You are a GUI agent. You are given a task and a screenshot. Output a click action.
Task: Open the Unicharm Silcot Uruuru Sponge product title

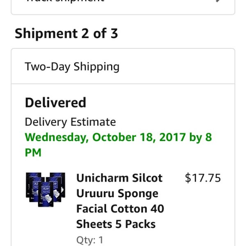click(x=120, y=201)
